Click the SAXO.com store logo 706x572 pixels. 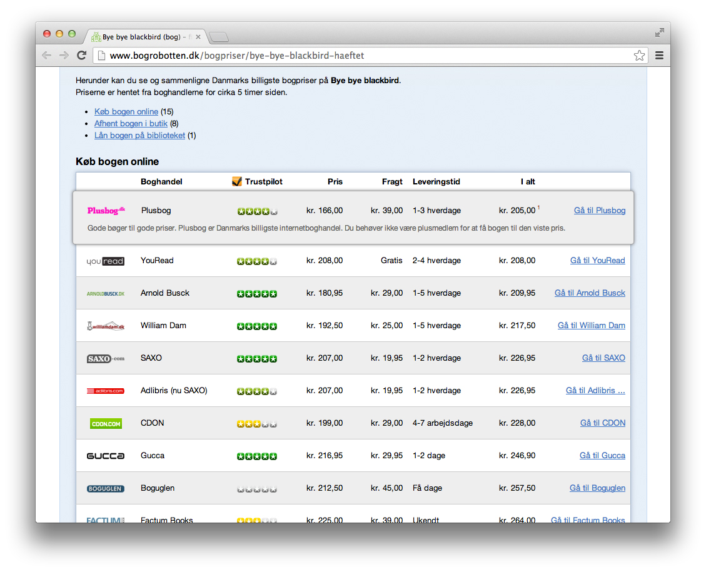click(x=106, y=358)
